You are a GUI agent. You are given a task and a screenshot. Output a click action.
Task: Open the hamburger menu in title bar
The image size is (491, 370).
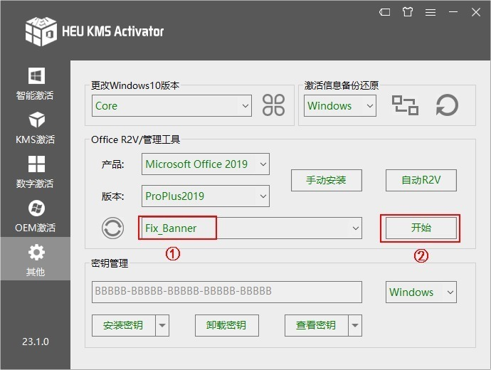click(430, 11)
